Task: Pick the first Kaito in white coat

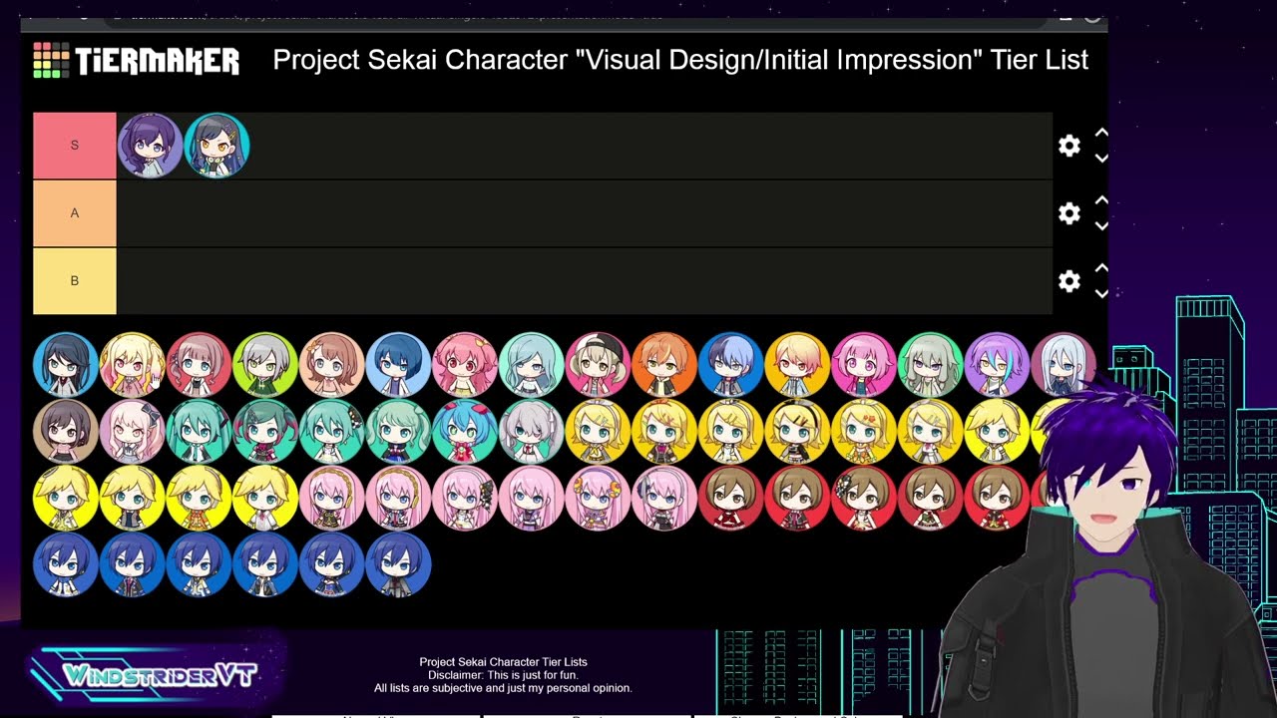Action: coord(66,565)
